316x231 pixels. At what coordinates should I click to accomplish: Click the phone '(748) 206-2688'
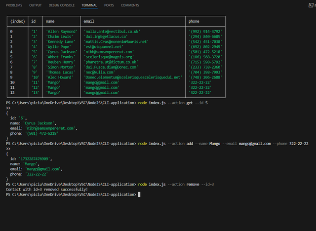(x=205, y=77)
